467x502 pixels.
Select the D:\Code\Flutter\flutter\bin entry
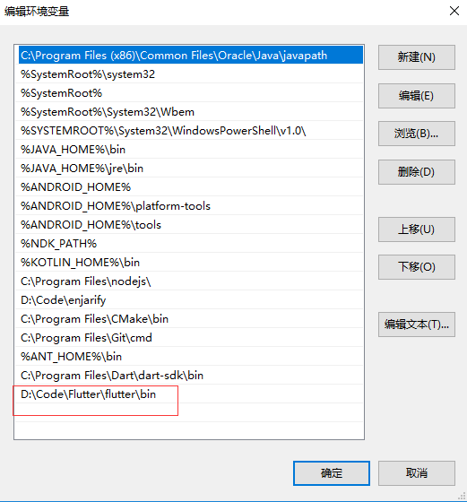point(189,394)
